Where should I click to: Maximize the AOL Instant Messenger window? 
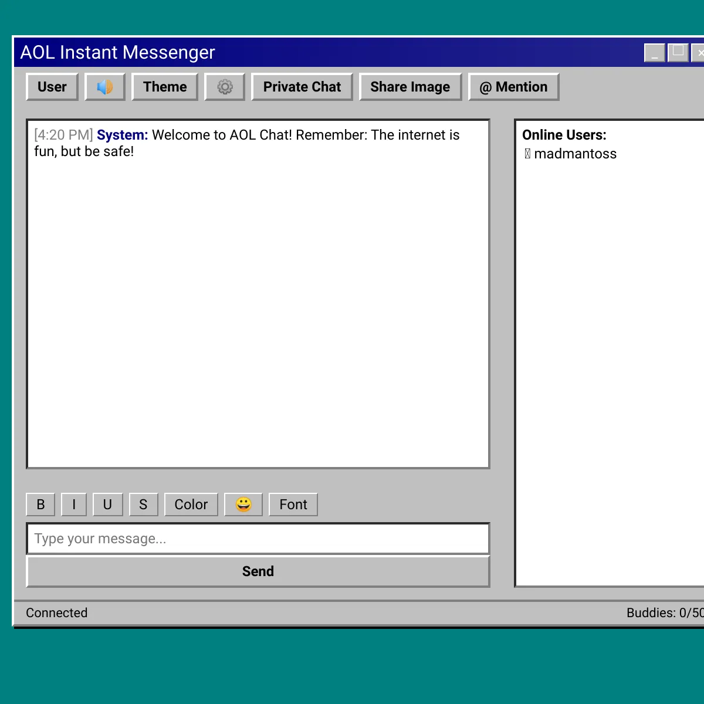coord(678,53)
